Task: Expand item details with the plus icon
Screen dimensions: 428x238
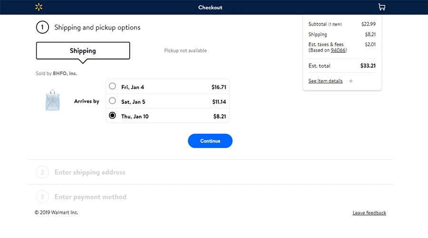Action: coord(351,81)
